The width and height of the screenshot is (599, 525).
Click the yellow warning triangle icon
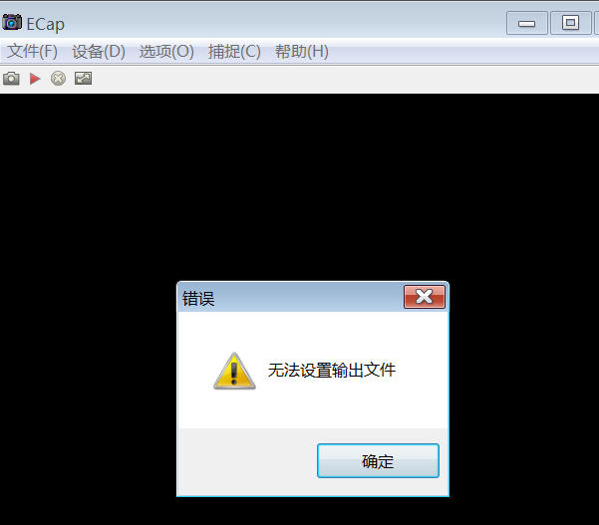click(234, 371)
